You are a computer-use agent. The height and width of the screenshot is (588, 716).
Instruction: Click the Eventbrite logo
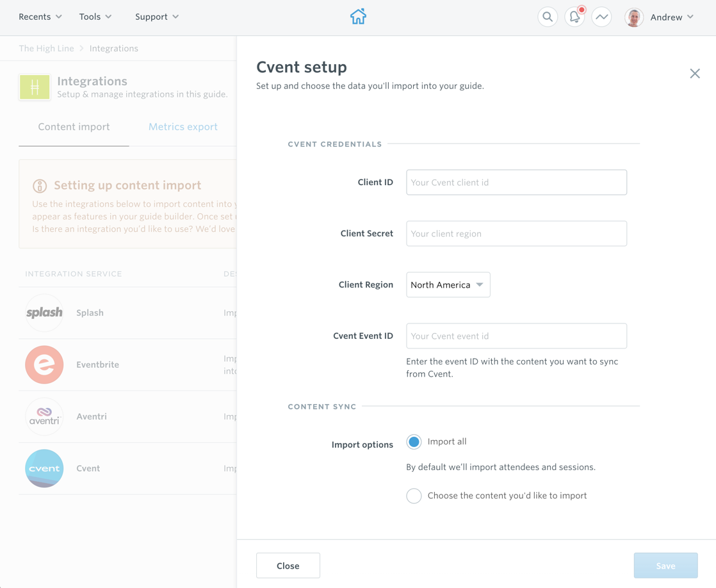[44, 364]
